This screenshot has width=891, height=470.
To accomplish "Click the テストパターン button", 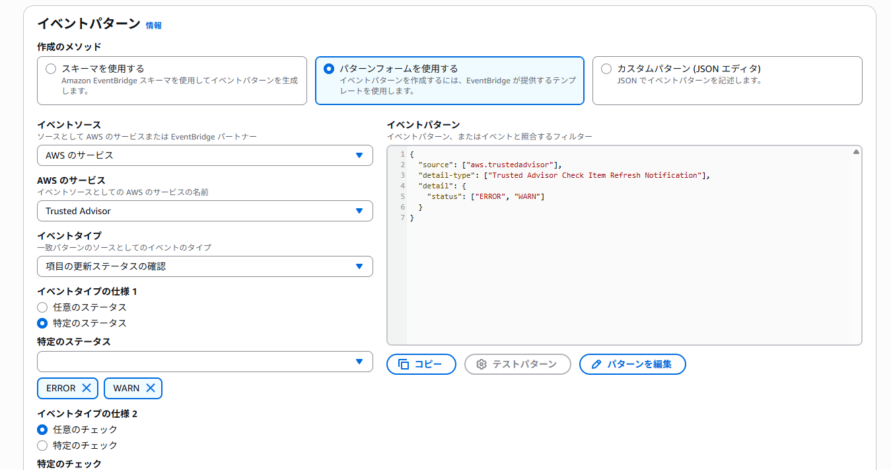I will coord(518,364).
